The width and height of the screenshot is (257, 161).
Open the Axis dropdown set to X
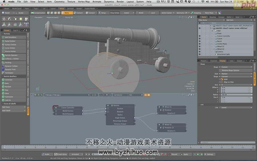coord(237,85)
